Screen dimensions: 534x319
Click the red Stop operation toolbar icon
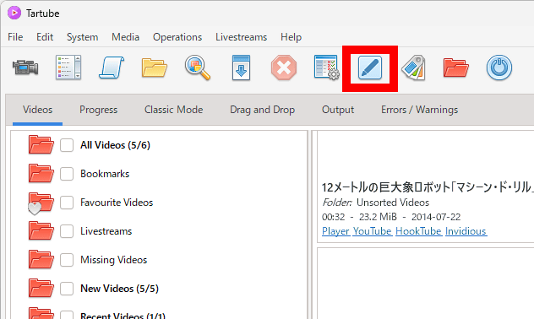pos(284,68)
